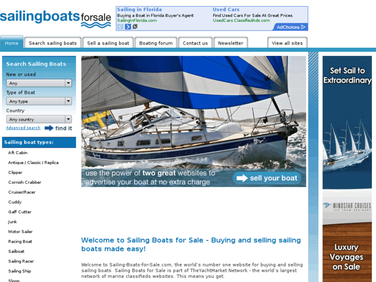Click the sell your boat button
Screen dimensions: 376x282
click(x=267, y=178)
